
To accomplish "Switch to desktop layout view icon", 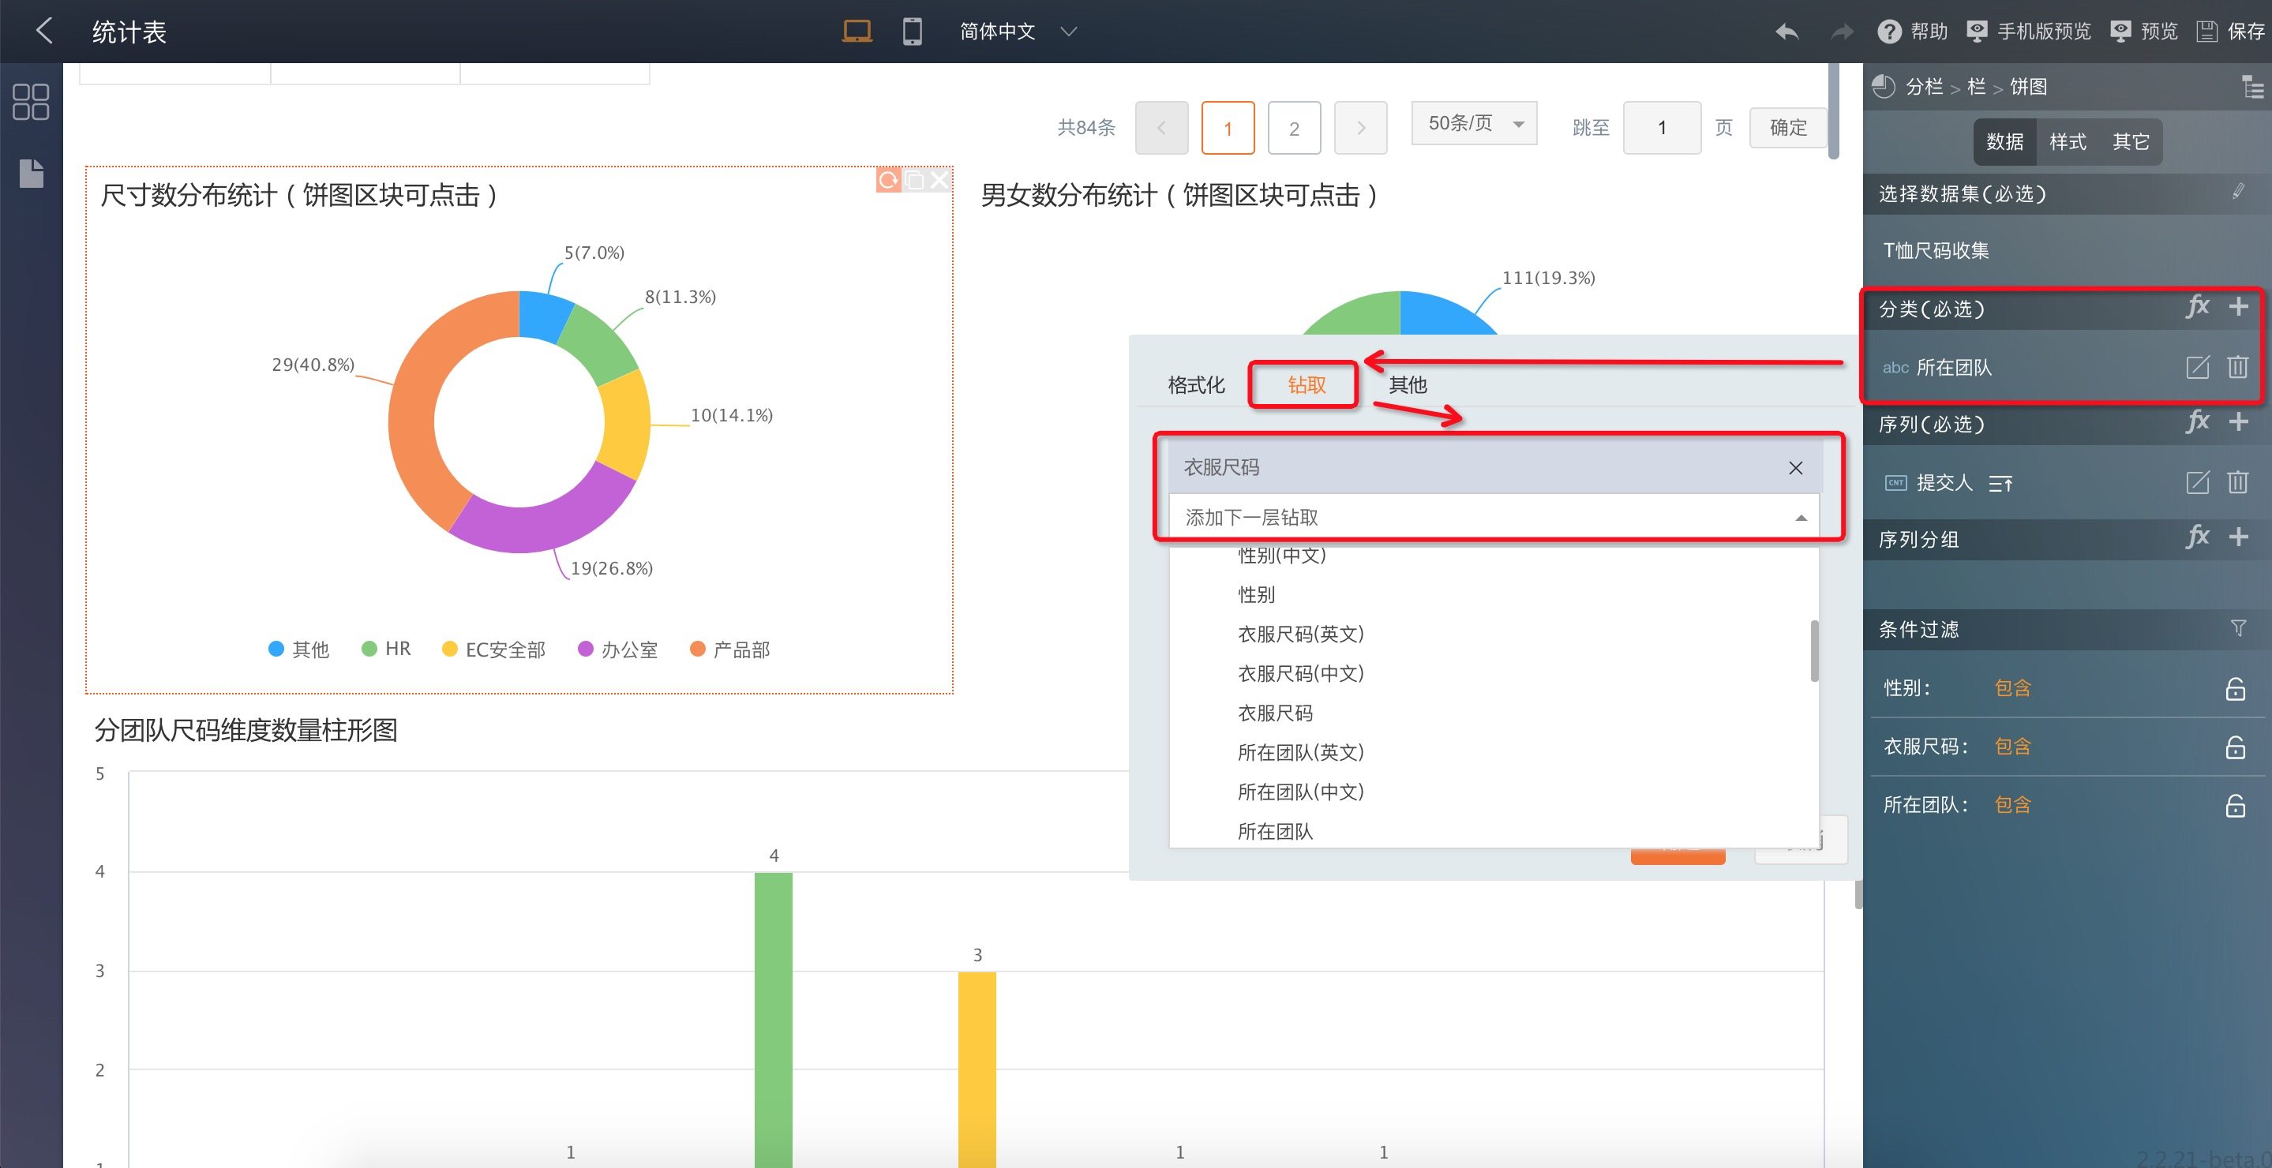I will (856, 31).
